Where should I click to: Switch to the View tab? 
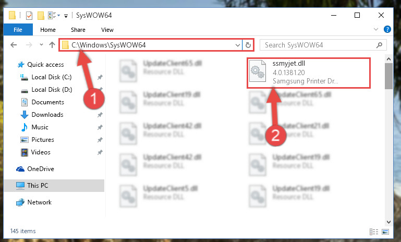click(x=107, y=30)
